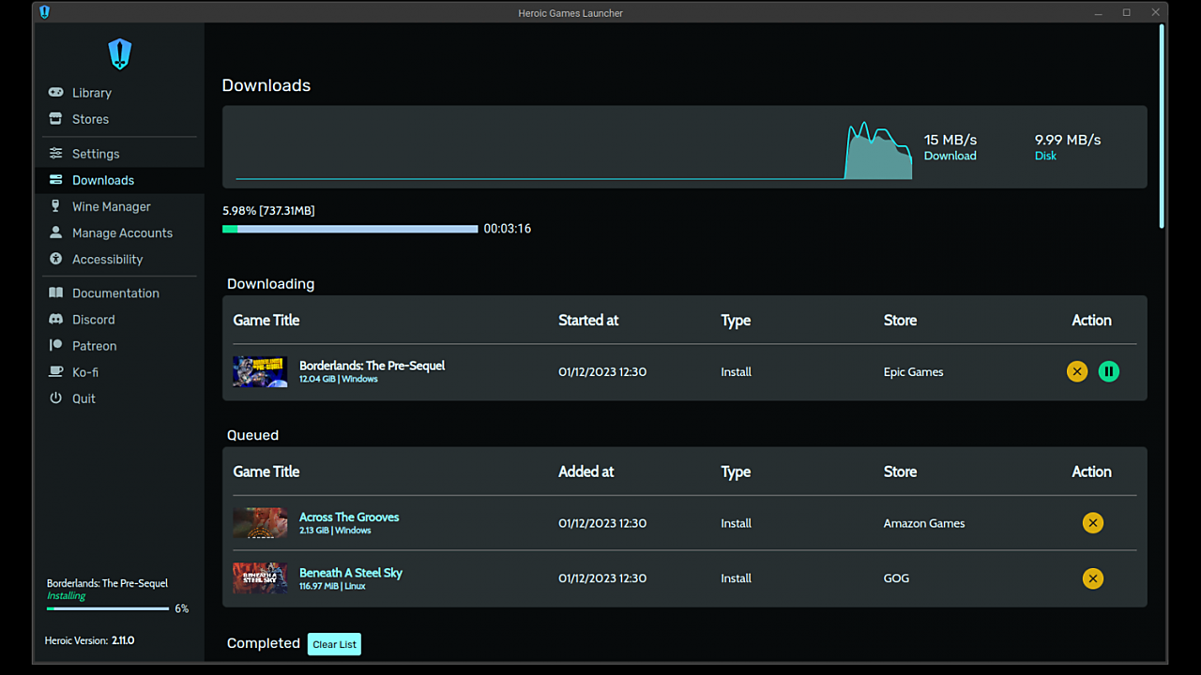Click the 116.97 MiB | Linux size text

[332, 586]
